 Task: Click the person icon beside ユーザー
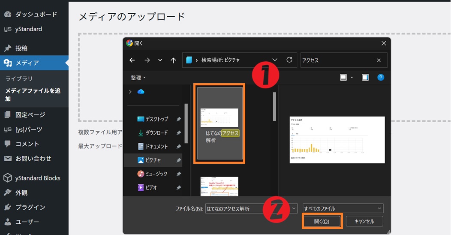point(8,222)
